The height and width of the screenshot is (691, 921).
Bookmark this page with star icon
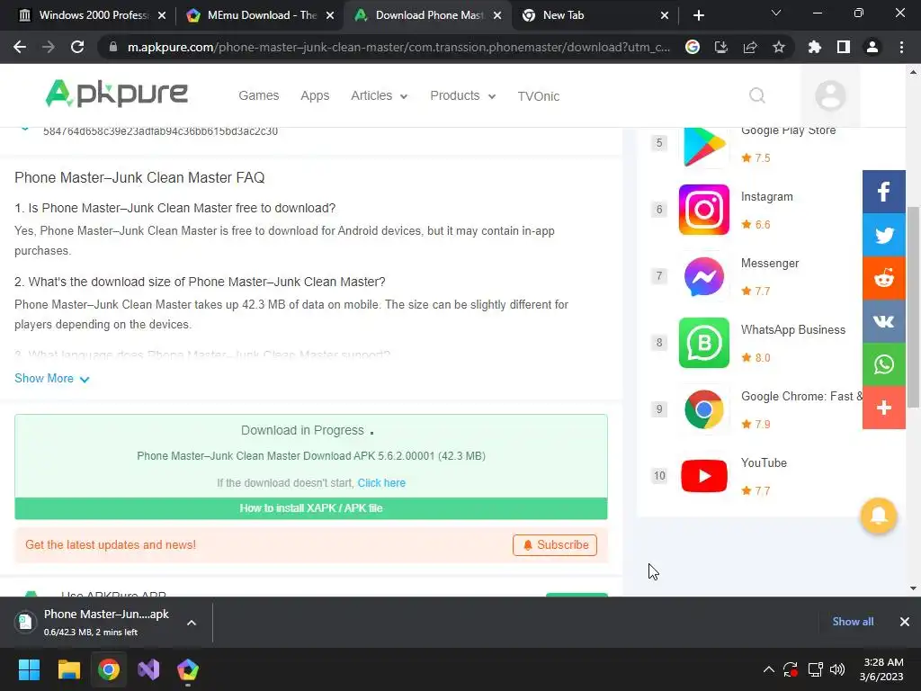tap(778, 47)
